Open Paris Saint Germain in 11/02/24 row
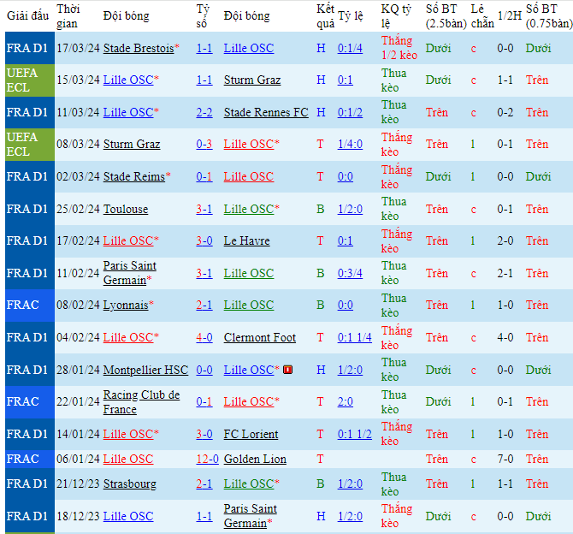The height and width of the screenshot is (534, 573). click(x=129, y=273)
